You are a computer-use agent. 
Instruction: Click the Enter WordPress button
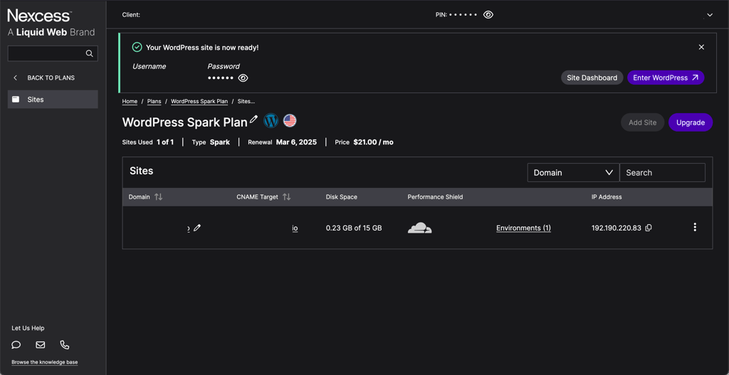pyautogui.click(x=666, y=78)
